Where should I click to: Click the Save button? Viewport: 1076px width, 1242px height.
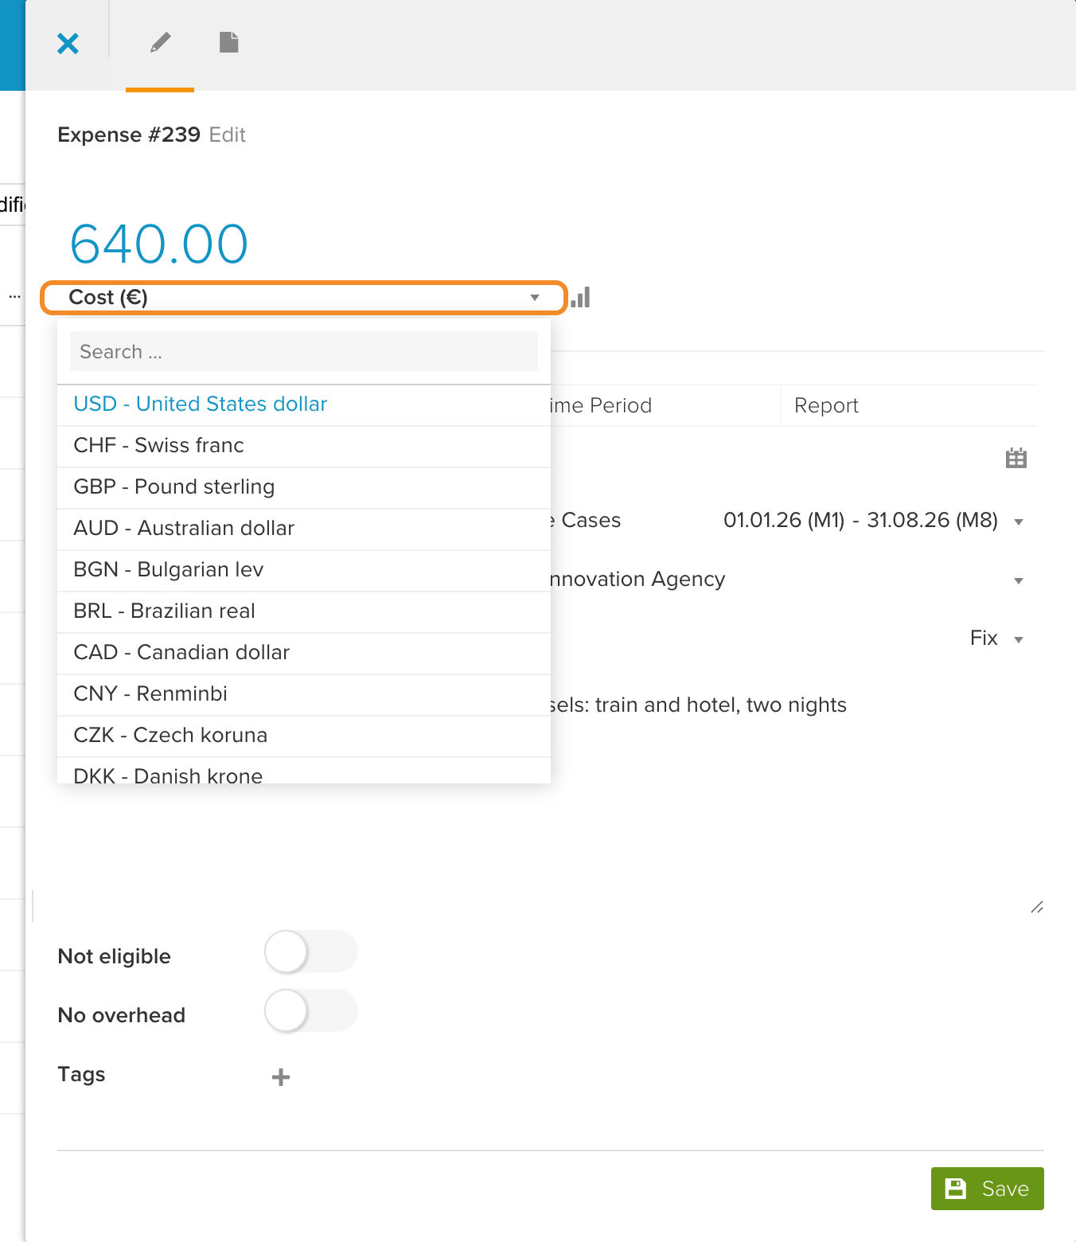tap(987, 1189)
